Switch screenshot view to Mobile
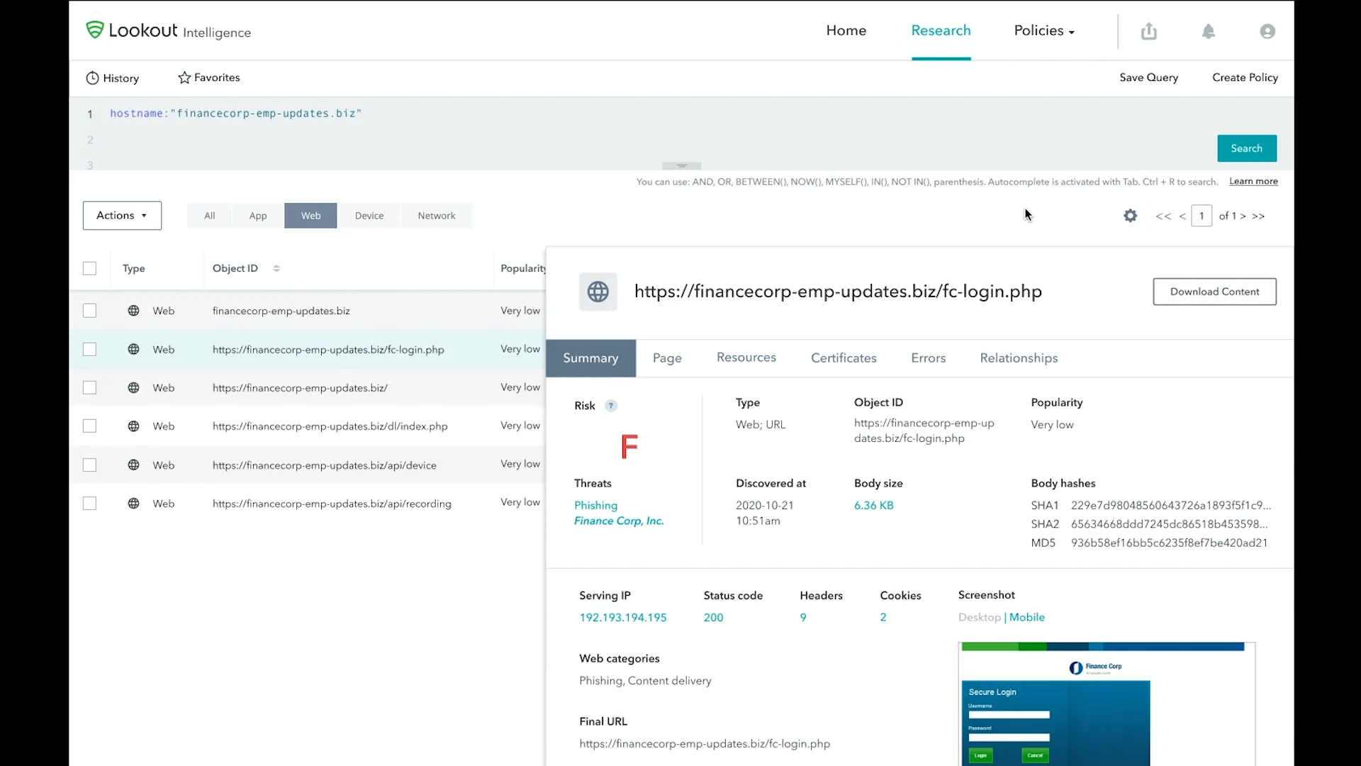 1027,617
